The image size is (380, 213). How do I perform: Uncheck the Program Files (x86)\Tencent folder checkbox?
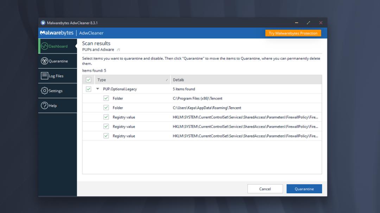[106, 98]
